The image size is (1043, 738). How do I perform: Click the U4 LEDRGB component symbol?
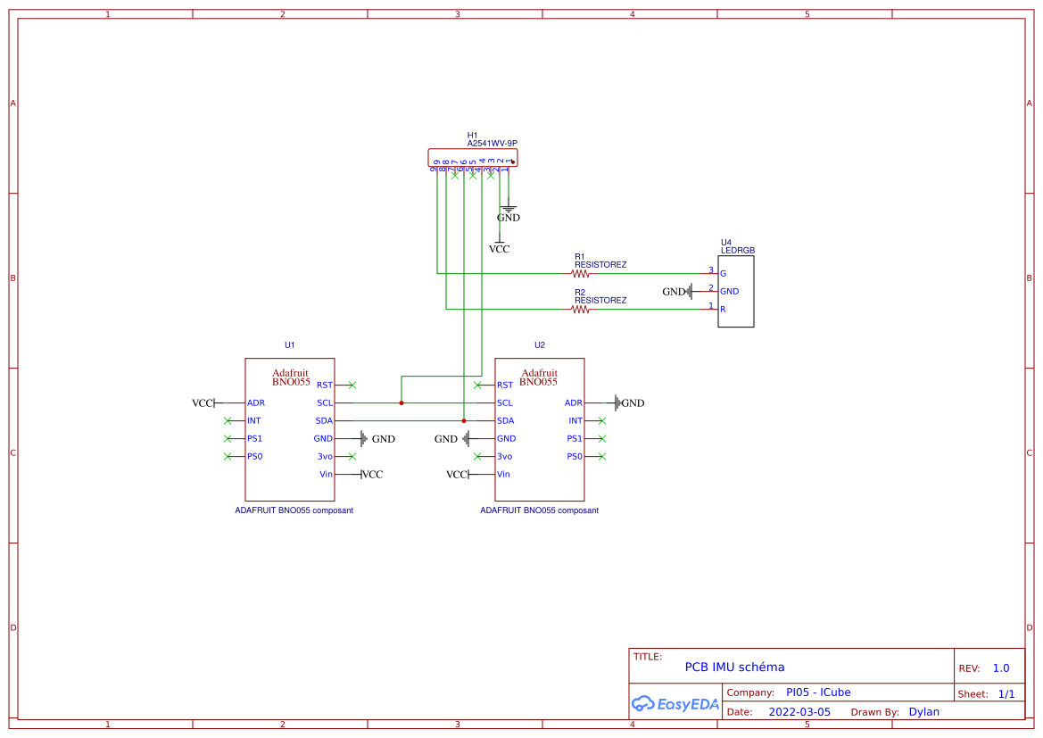click(735, 292)
